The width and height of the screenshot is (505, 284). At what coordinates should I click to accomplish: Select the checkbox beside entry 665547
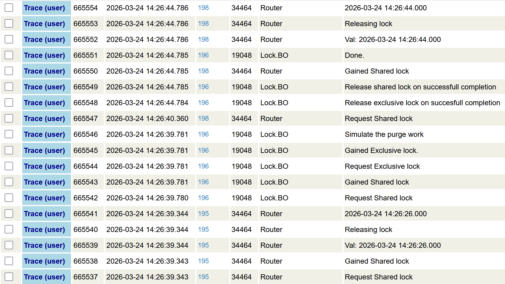click(9, 118)
